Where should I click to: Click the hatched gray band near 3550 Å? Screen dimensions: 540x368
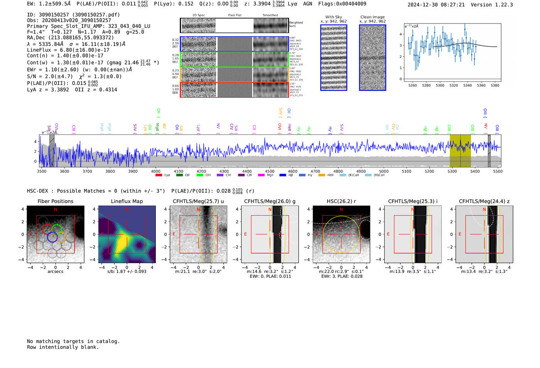pos(52,151)
